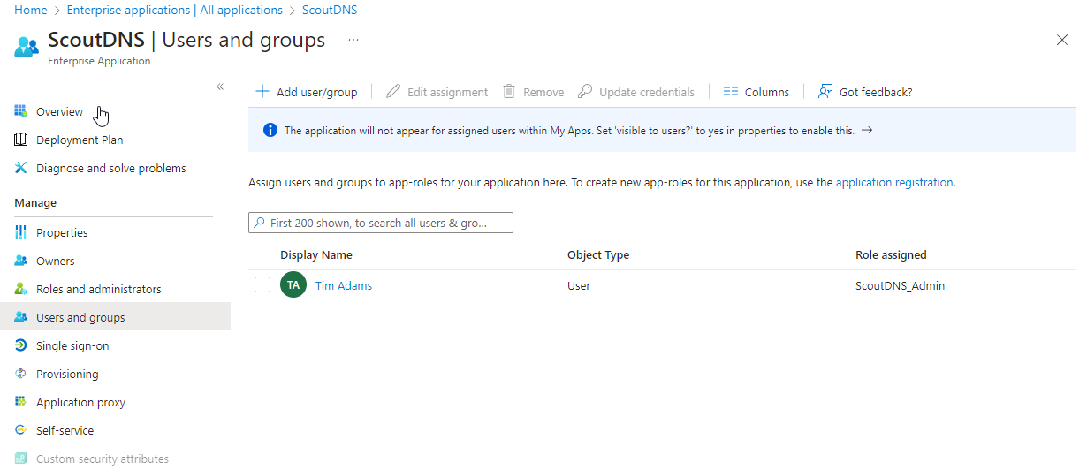Click the Properties bars icon
This screenshot has width=1087, height=470.
tap(21, 232)
